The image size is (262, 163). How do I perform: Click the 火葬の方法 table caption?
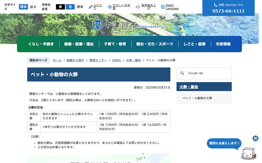[x=35, y=108]
